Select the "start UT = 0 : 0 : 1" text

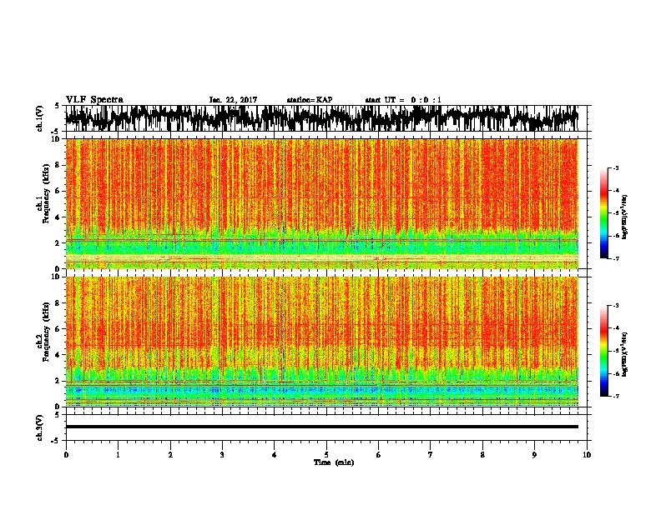pos(403,100)
